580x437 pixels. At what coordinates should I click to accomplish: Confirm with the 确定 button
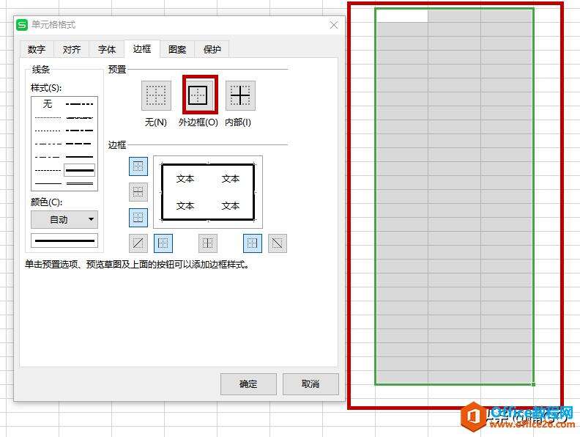(248, 384)
